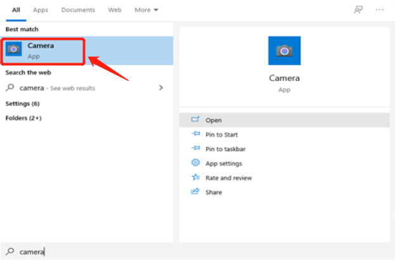This screenshot has width=395, height=260.
Task: Click the Open icon in the actions list
Action: coord(195,120)
